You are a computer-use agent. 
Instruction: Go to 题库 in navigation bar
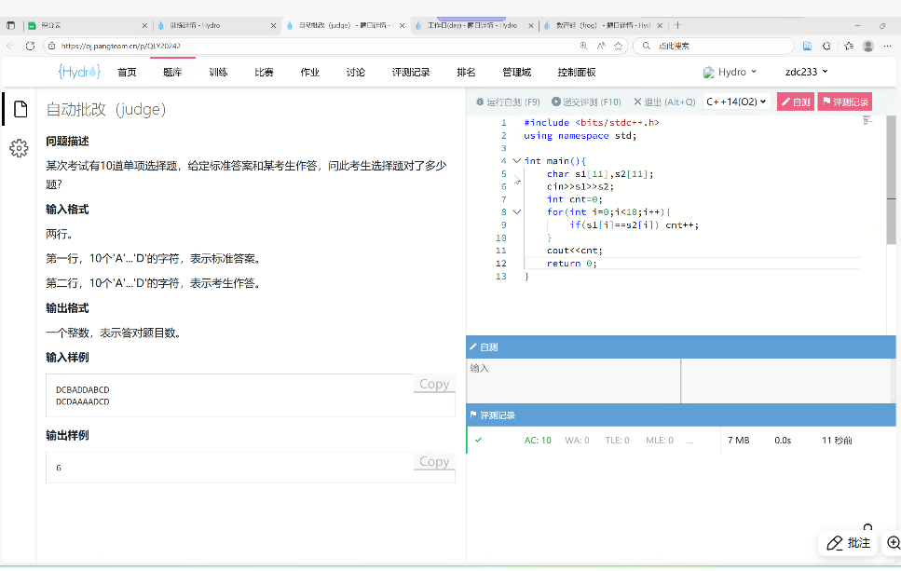click(x=172, y=72)
